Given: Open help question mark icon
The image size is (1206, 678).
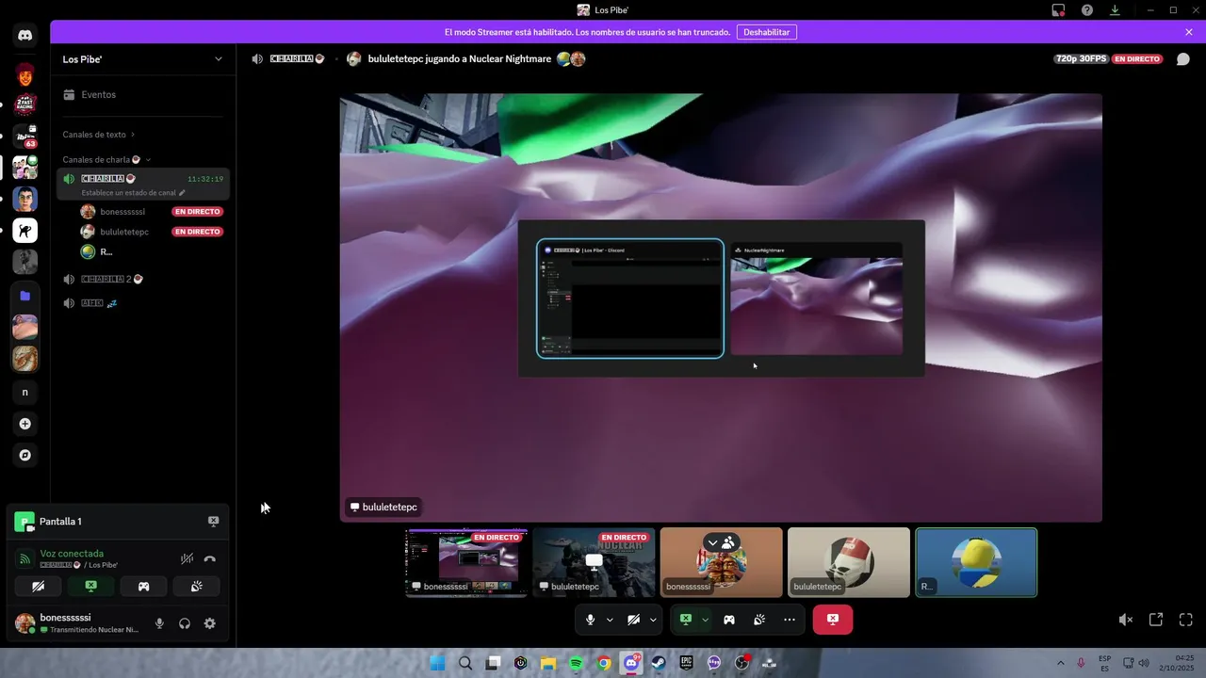Looking at the screenshot, I should click(1087, 10).
